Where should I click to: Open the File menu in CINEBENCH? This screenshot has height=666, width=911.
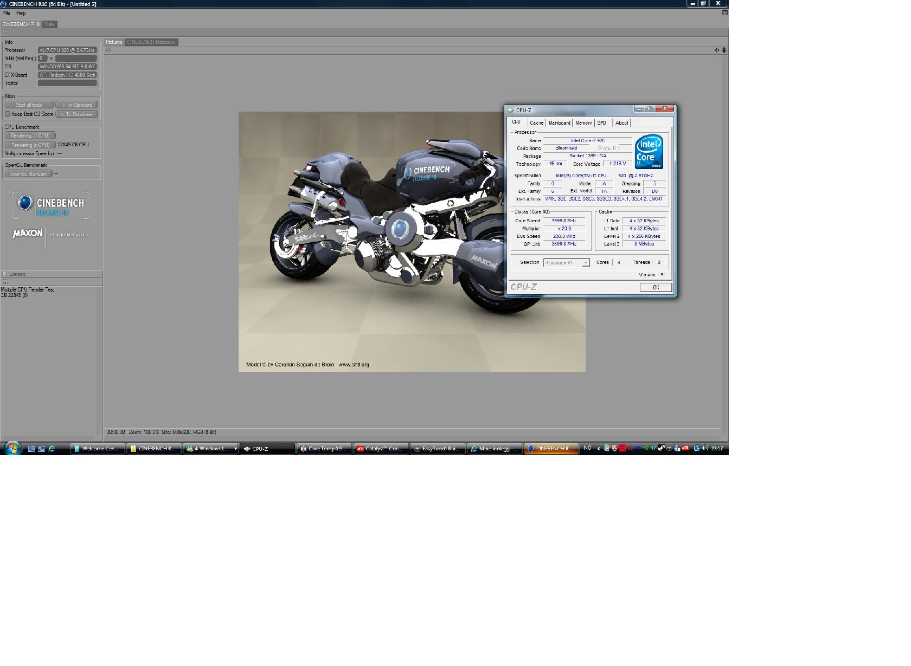click(x=7, y=13)
